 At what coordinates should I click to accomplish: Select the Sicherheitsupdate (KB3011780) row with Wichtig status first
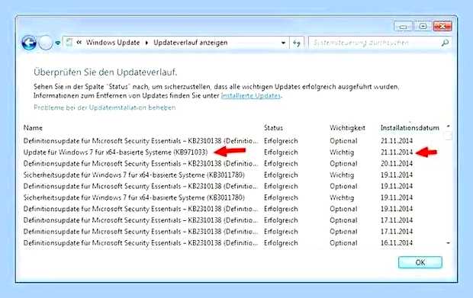[x=233, y=175]
